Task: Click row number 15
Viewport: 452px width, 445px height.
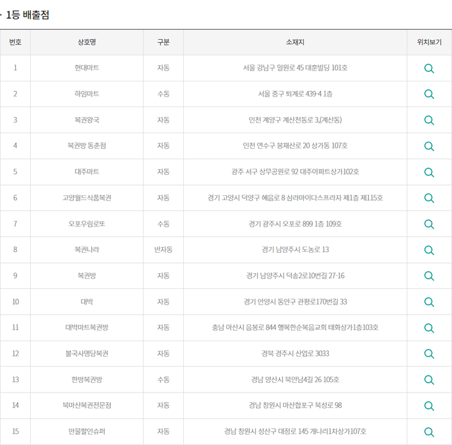Action: coord(15,432)
